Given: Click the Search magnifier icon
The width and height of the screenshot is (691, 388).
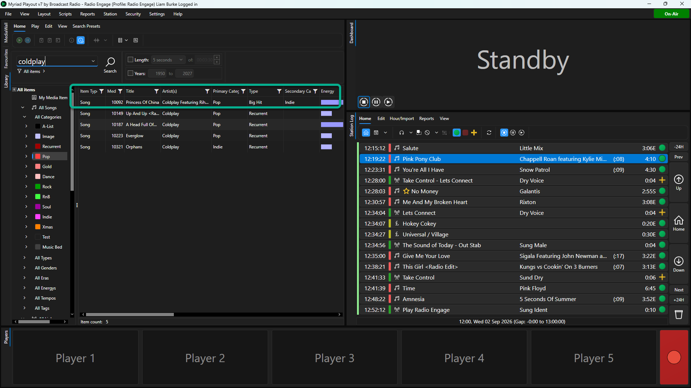Looking at the screenshot, I should [x=110, y=62].
